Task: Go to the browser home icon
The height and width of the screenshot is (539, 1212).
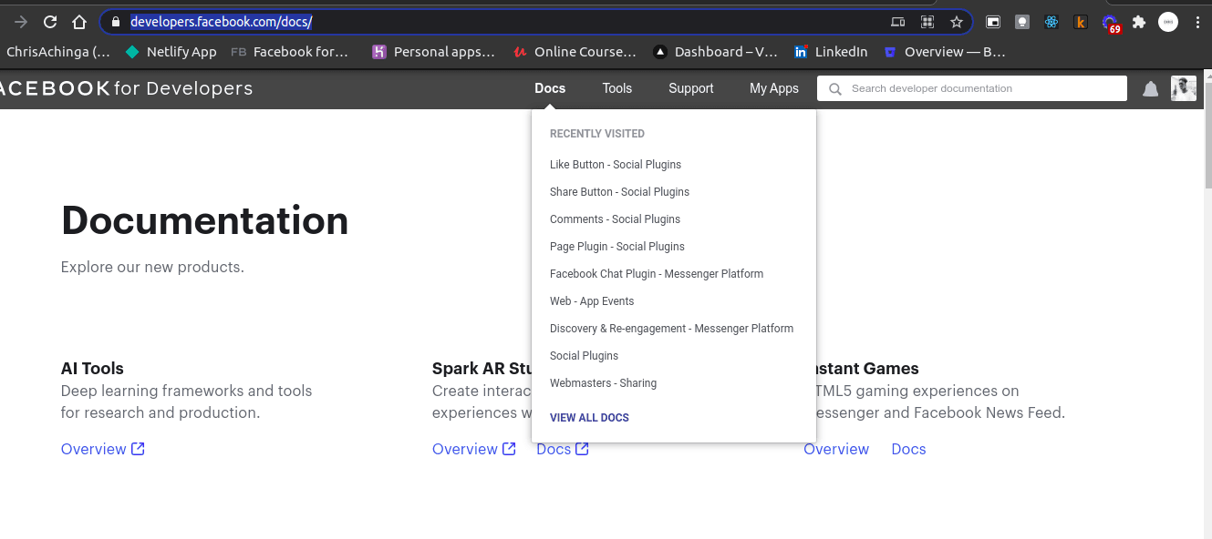Action: (x=79, y=22)
